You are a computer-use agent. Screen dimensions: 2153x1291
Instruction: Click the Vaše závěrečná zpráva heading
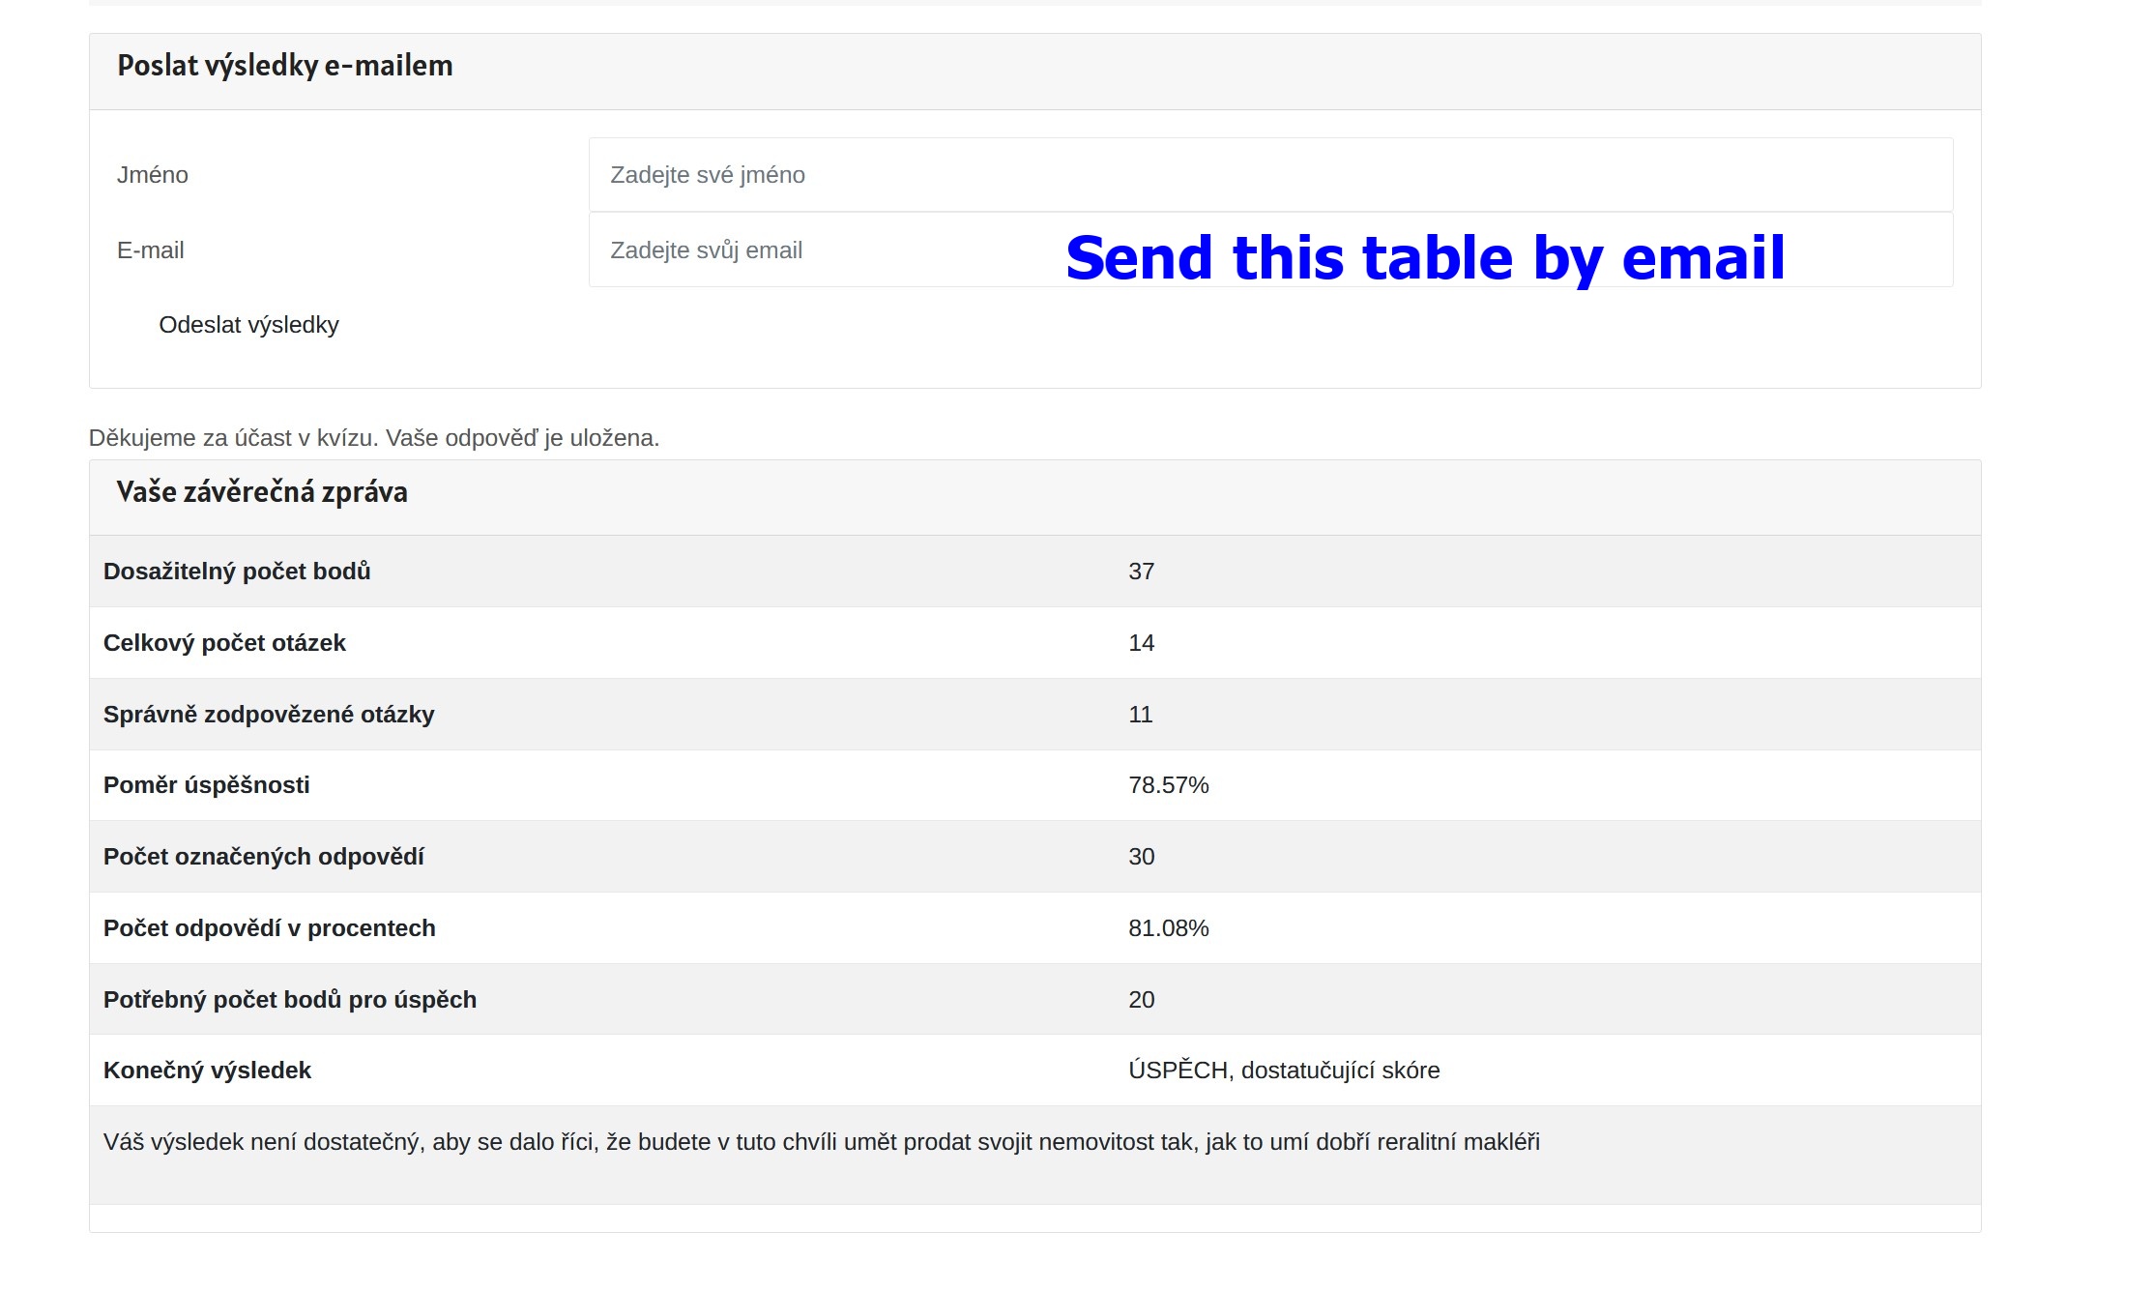point(262,492)
